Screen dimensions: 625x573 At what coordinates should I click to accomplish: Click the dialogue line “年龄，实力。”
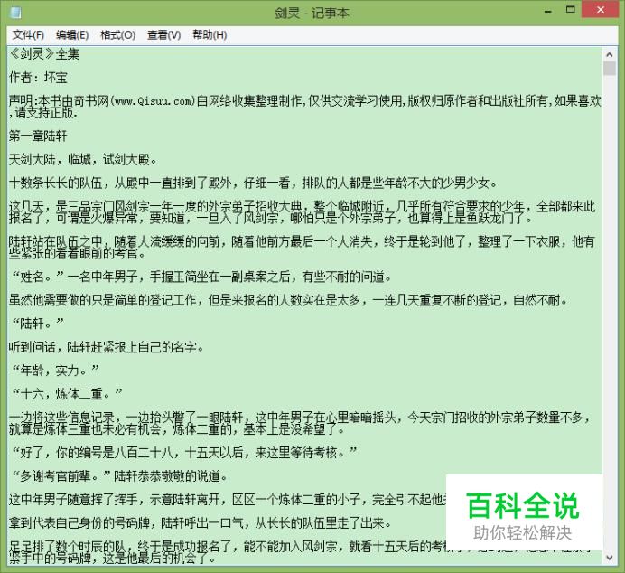click(54, 371)
